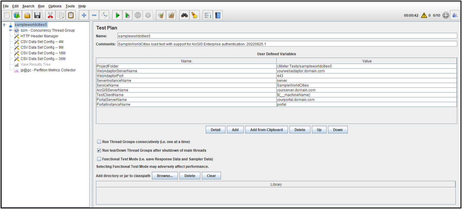Click the Collapse All minus icon
Image resolution: width=462 pixels, height=209 pixels.
point(94,15)
